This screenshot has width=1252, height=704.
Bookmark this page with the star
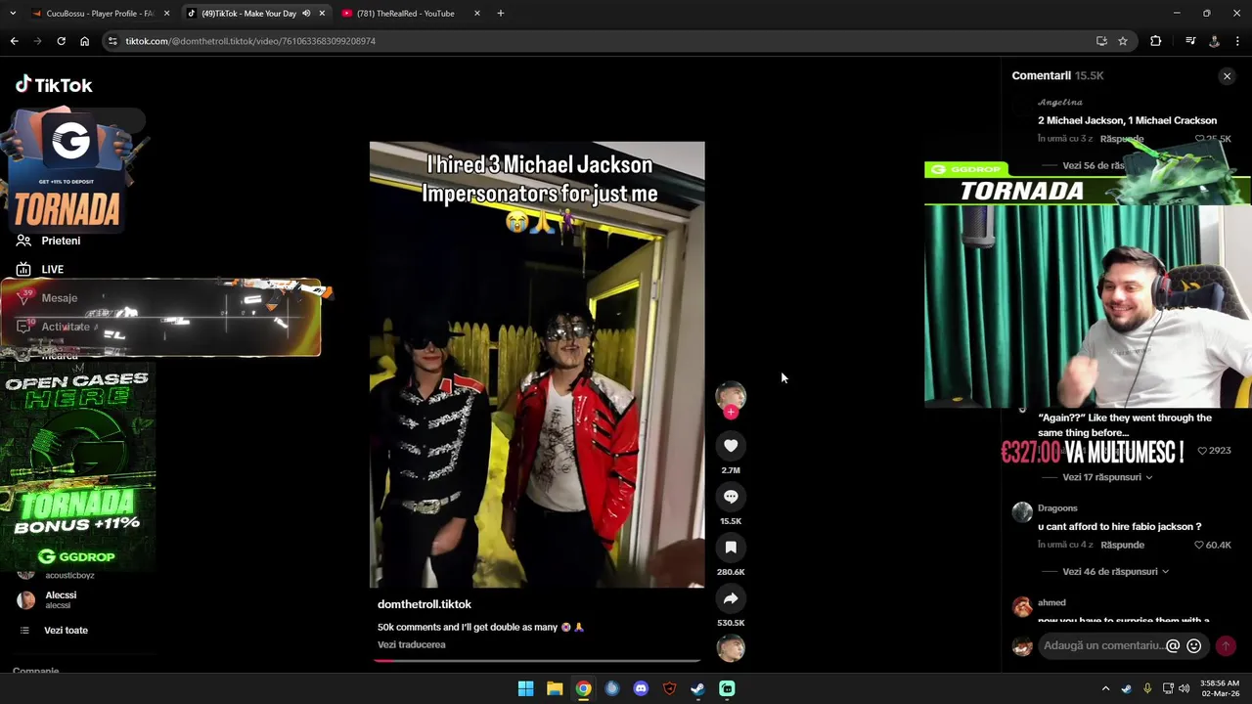1123,41
